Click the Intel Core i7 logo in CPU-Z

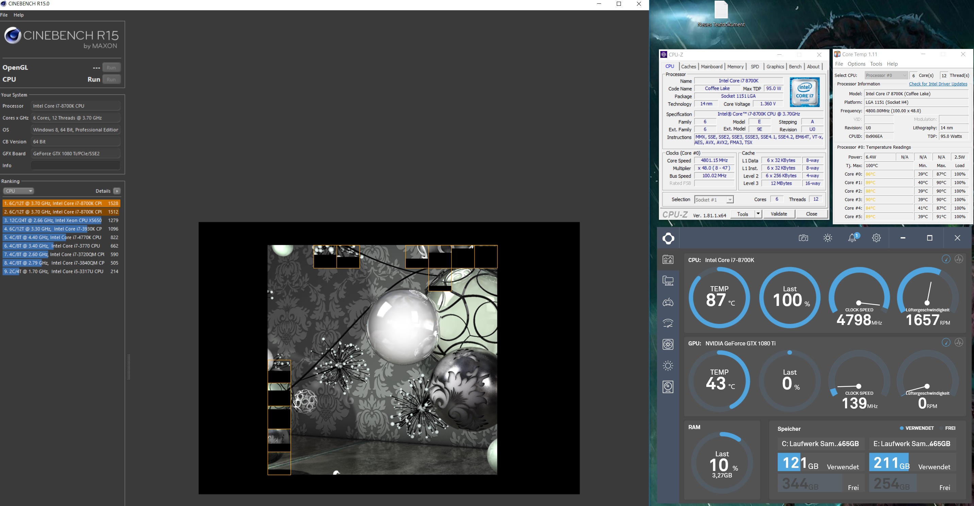pos(805,92)
